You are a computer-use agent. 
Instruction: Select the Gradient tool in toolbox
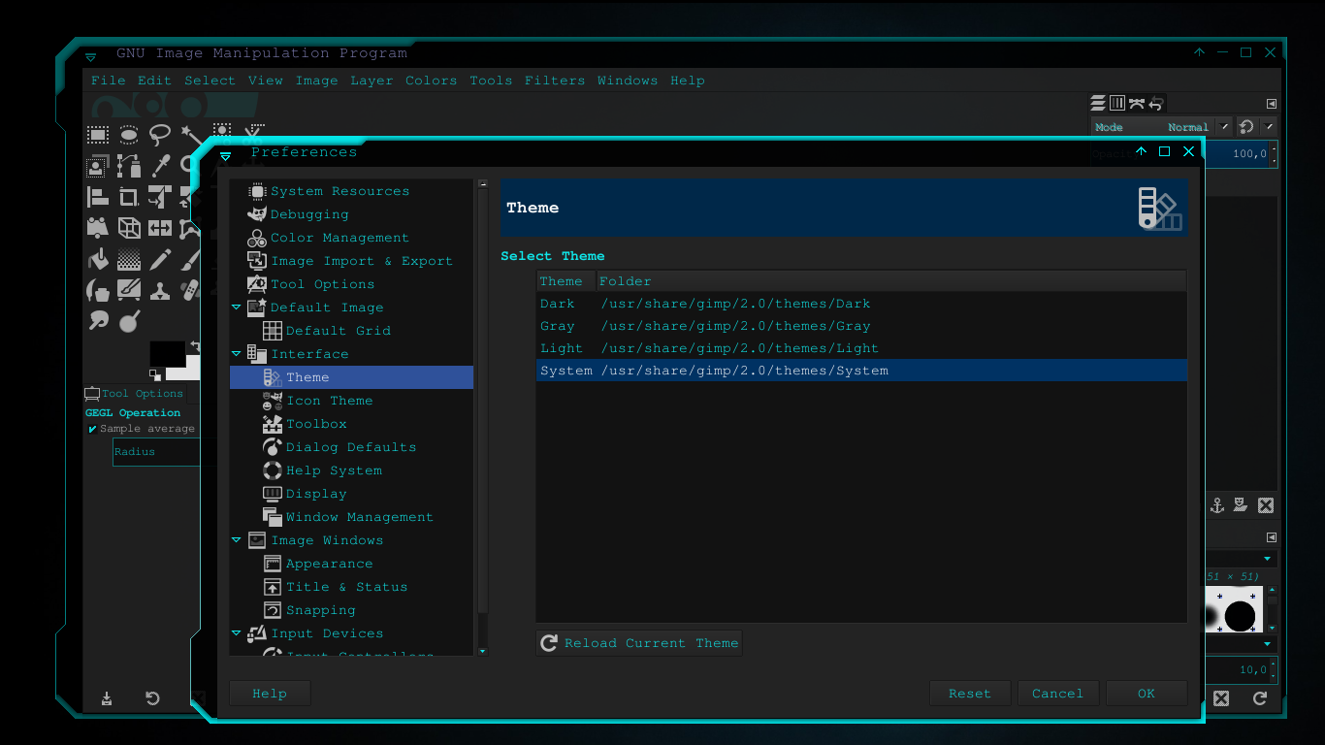pyautogui.click(x=129, y=259)
